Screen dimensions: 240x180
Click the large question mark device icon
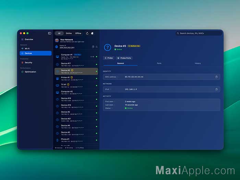107,47
